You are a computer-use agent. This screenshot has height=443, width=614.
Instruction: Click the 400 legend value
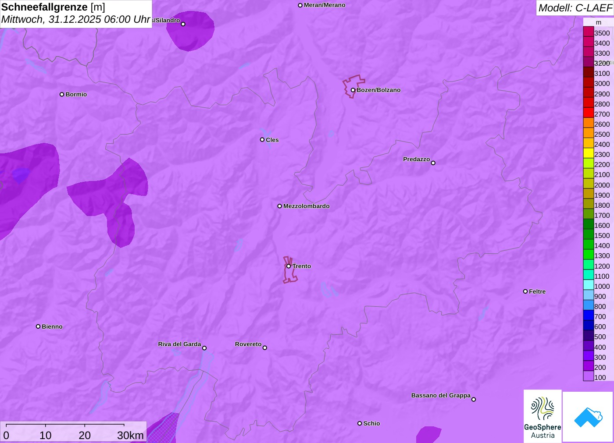[600, 347]
